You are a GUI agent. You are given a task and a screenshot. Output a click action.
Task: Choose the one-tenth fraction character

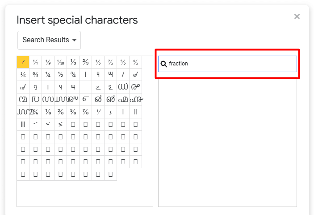[x=60, y=62]
